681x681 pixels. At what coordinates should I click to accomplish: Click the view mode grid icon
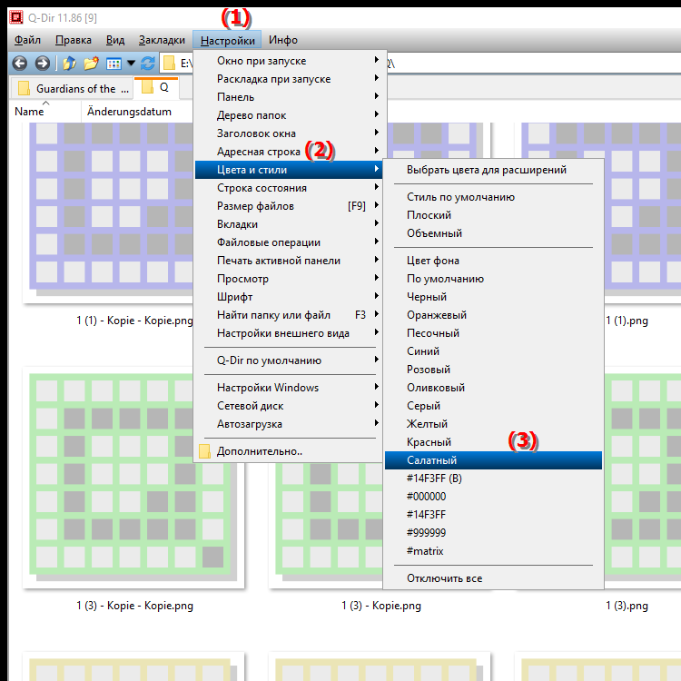coord(113,64)
